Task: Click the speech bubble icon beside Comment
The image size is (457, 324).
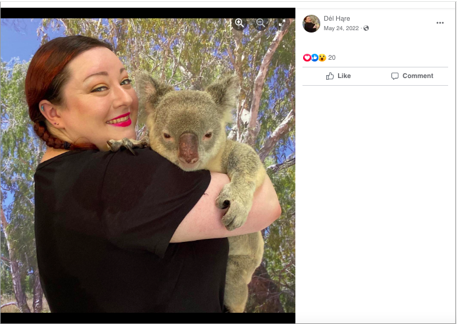Action: point(395,76)
